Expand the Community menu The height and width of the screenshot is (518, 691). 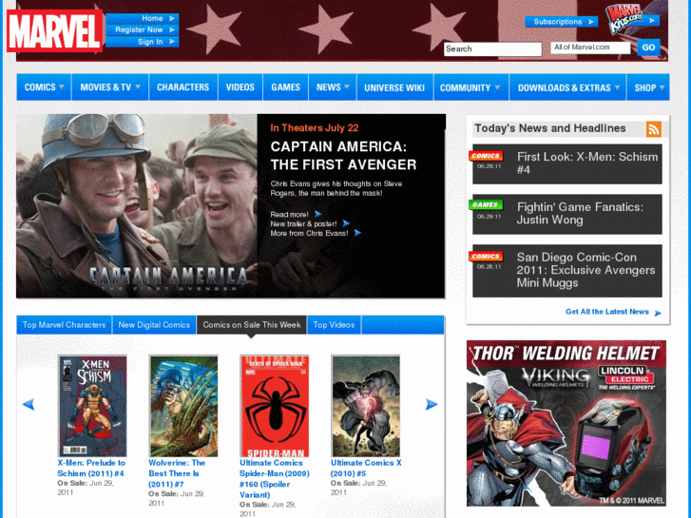tap(471, 87)
